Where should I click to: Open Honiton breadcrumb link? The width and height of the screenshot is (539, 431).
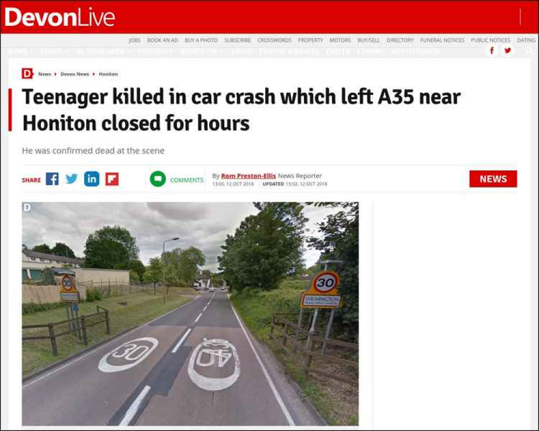point(108,74)
